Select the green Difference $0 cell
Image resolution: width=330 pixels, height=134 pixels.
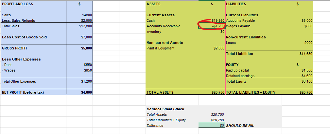coord(212,126)
